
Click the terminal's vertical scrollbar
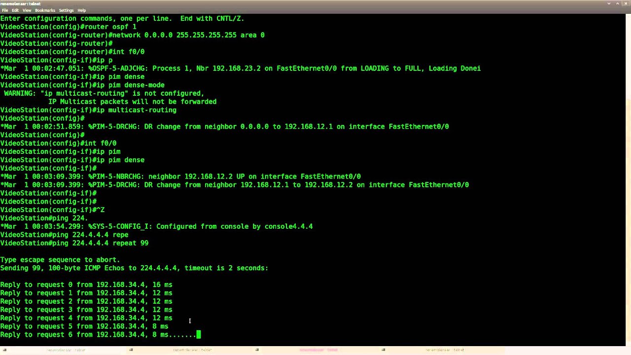629,180
